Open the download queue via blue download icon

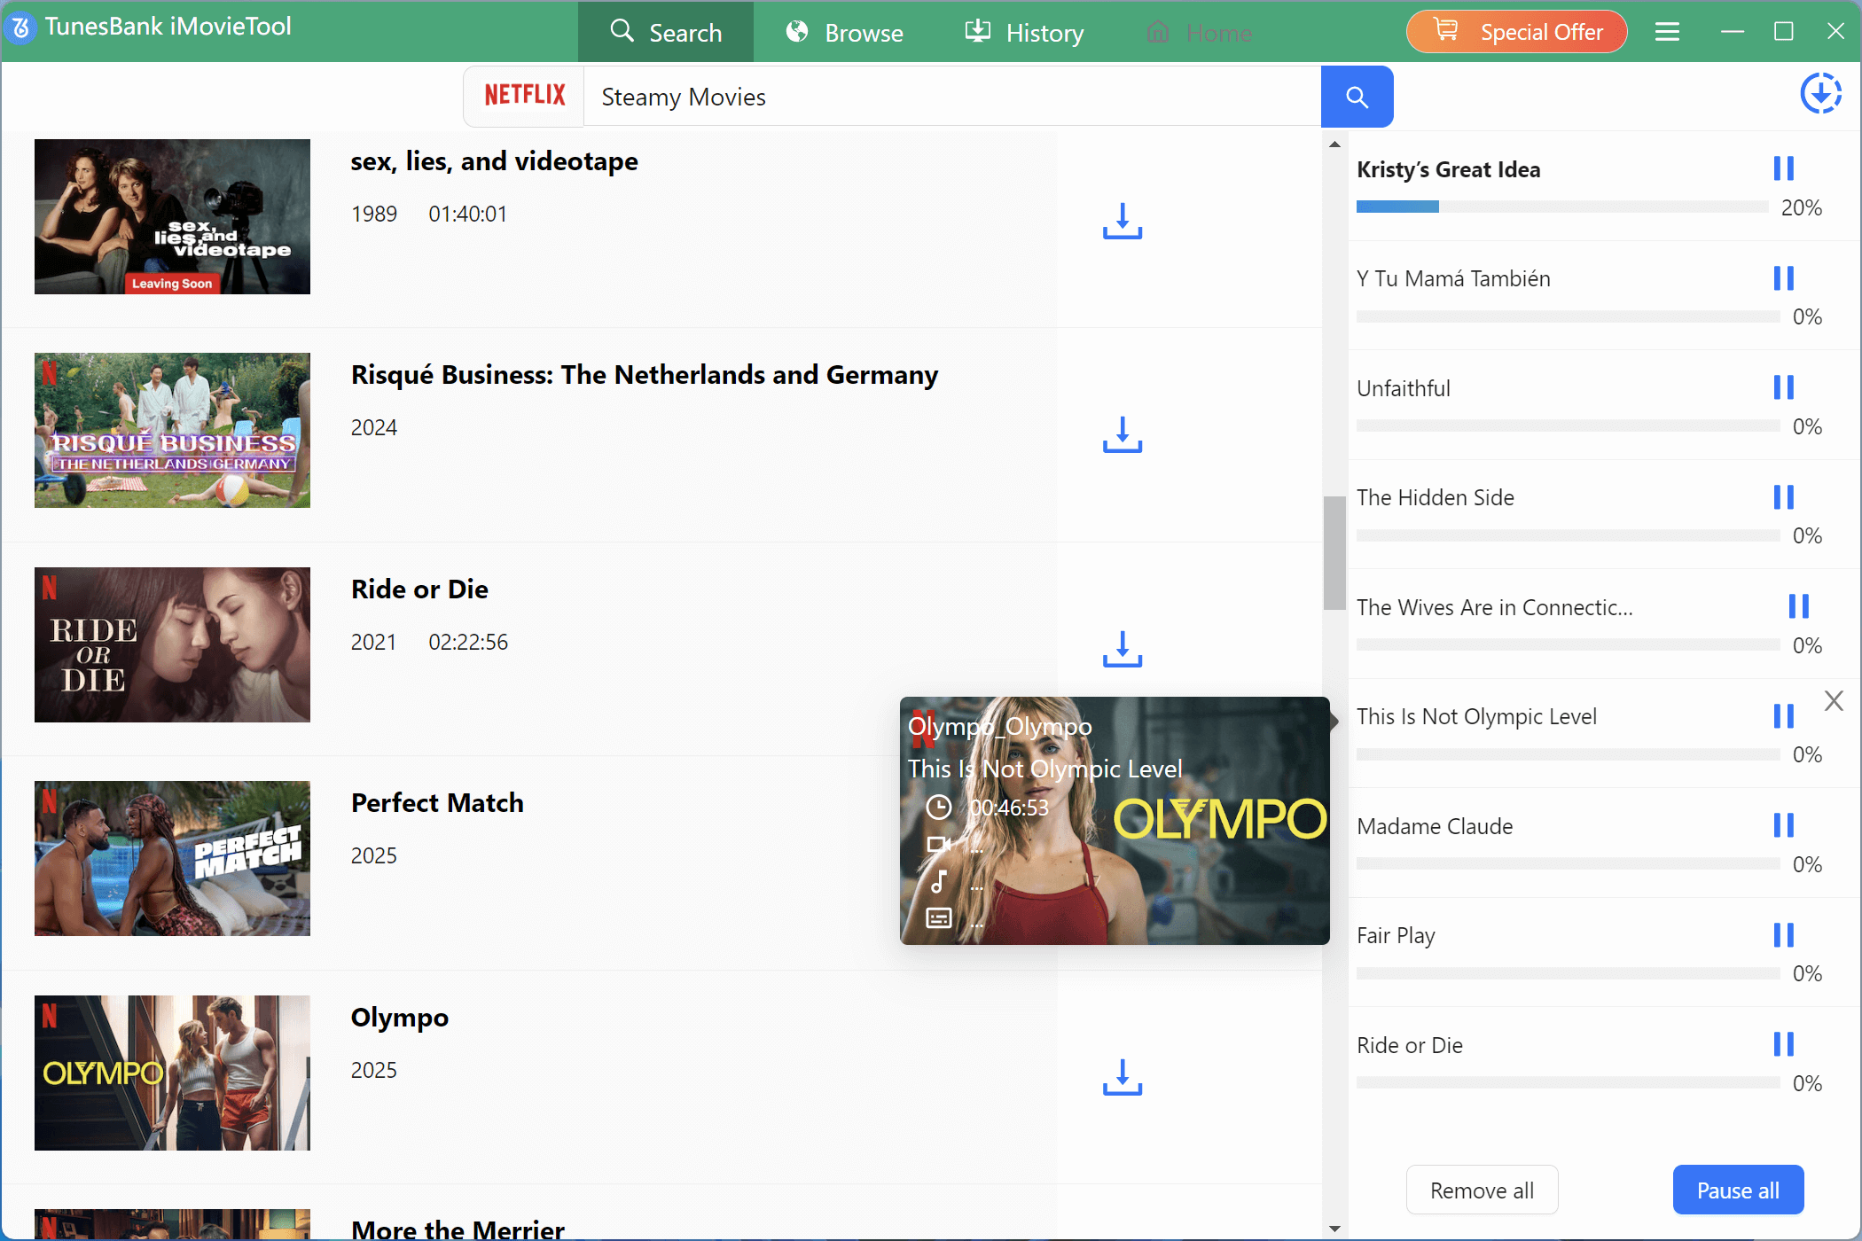(1821, 93)
